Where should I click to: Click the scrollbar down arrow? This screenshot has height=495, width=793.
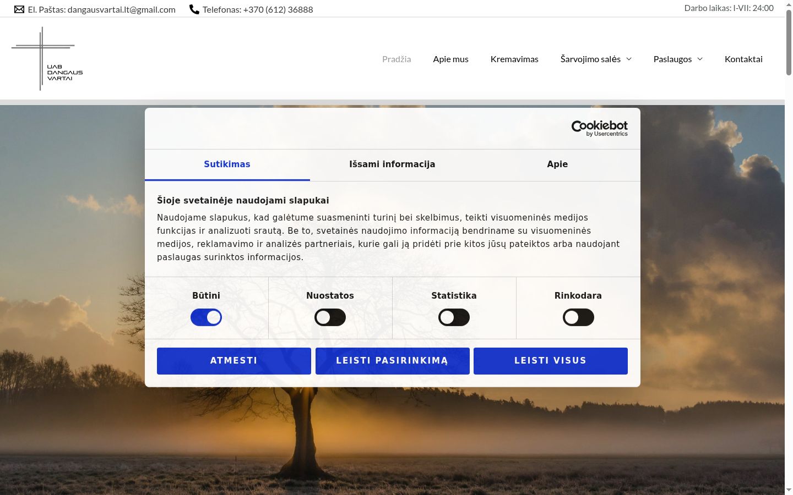(789, 490)
